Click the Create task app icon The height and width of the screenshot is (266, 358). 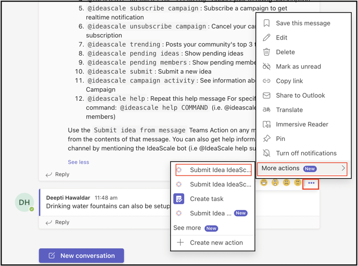(179, 199)
